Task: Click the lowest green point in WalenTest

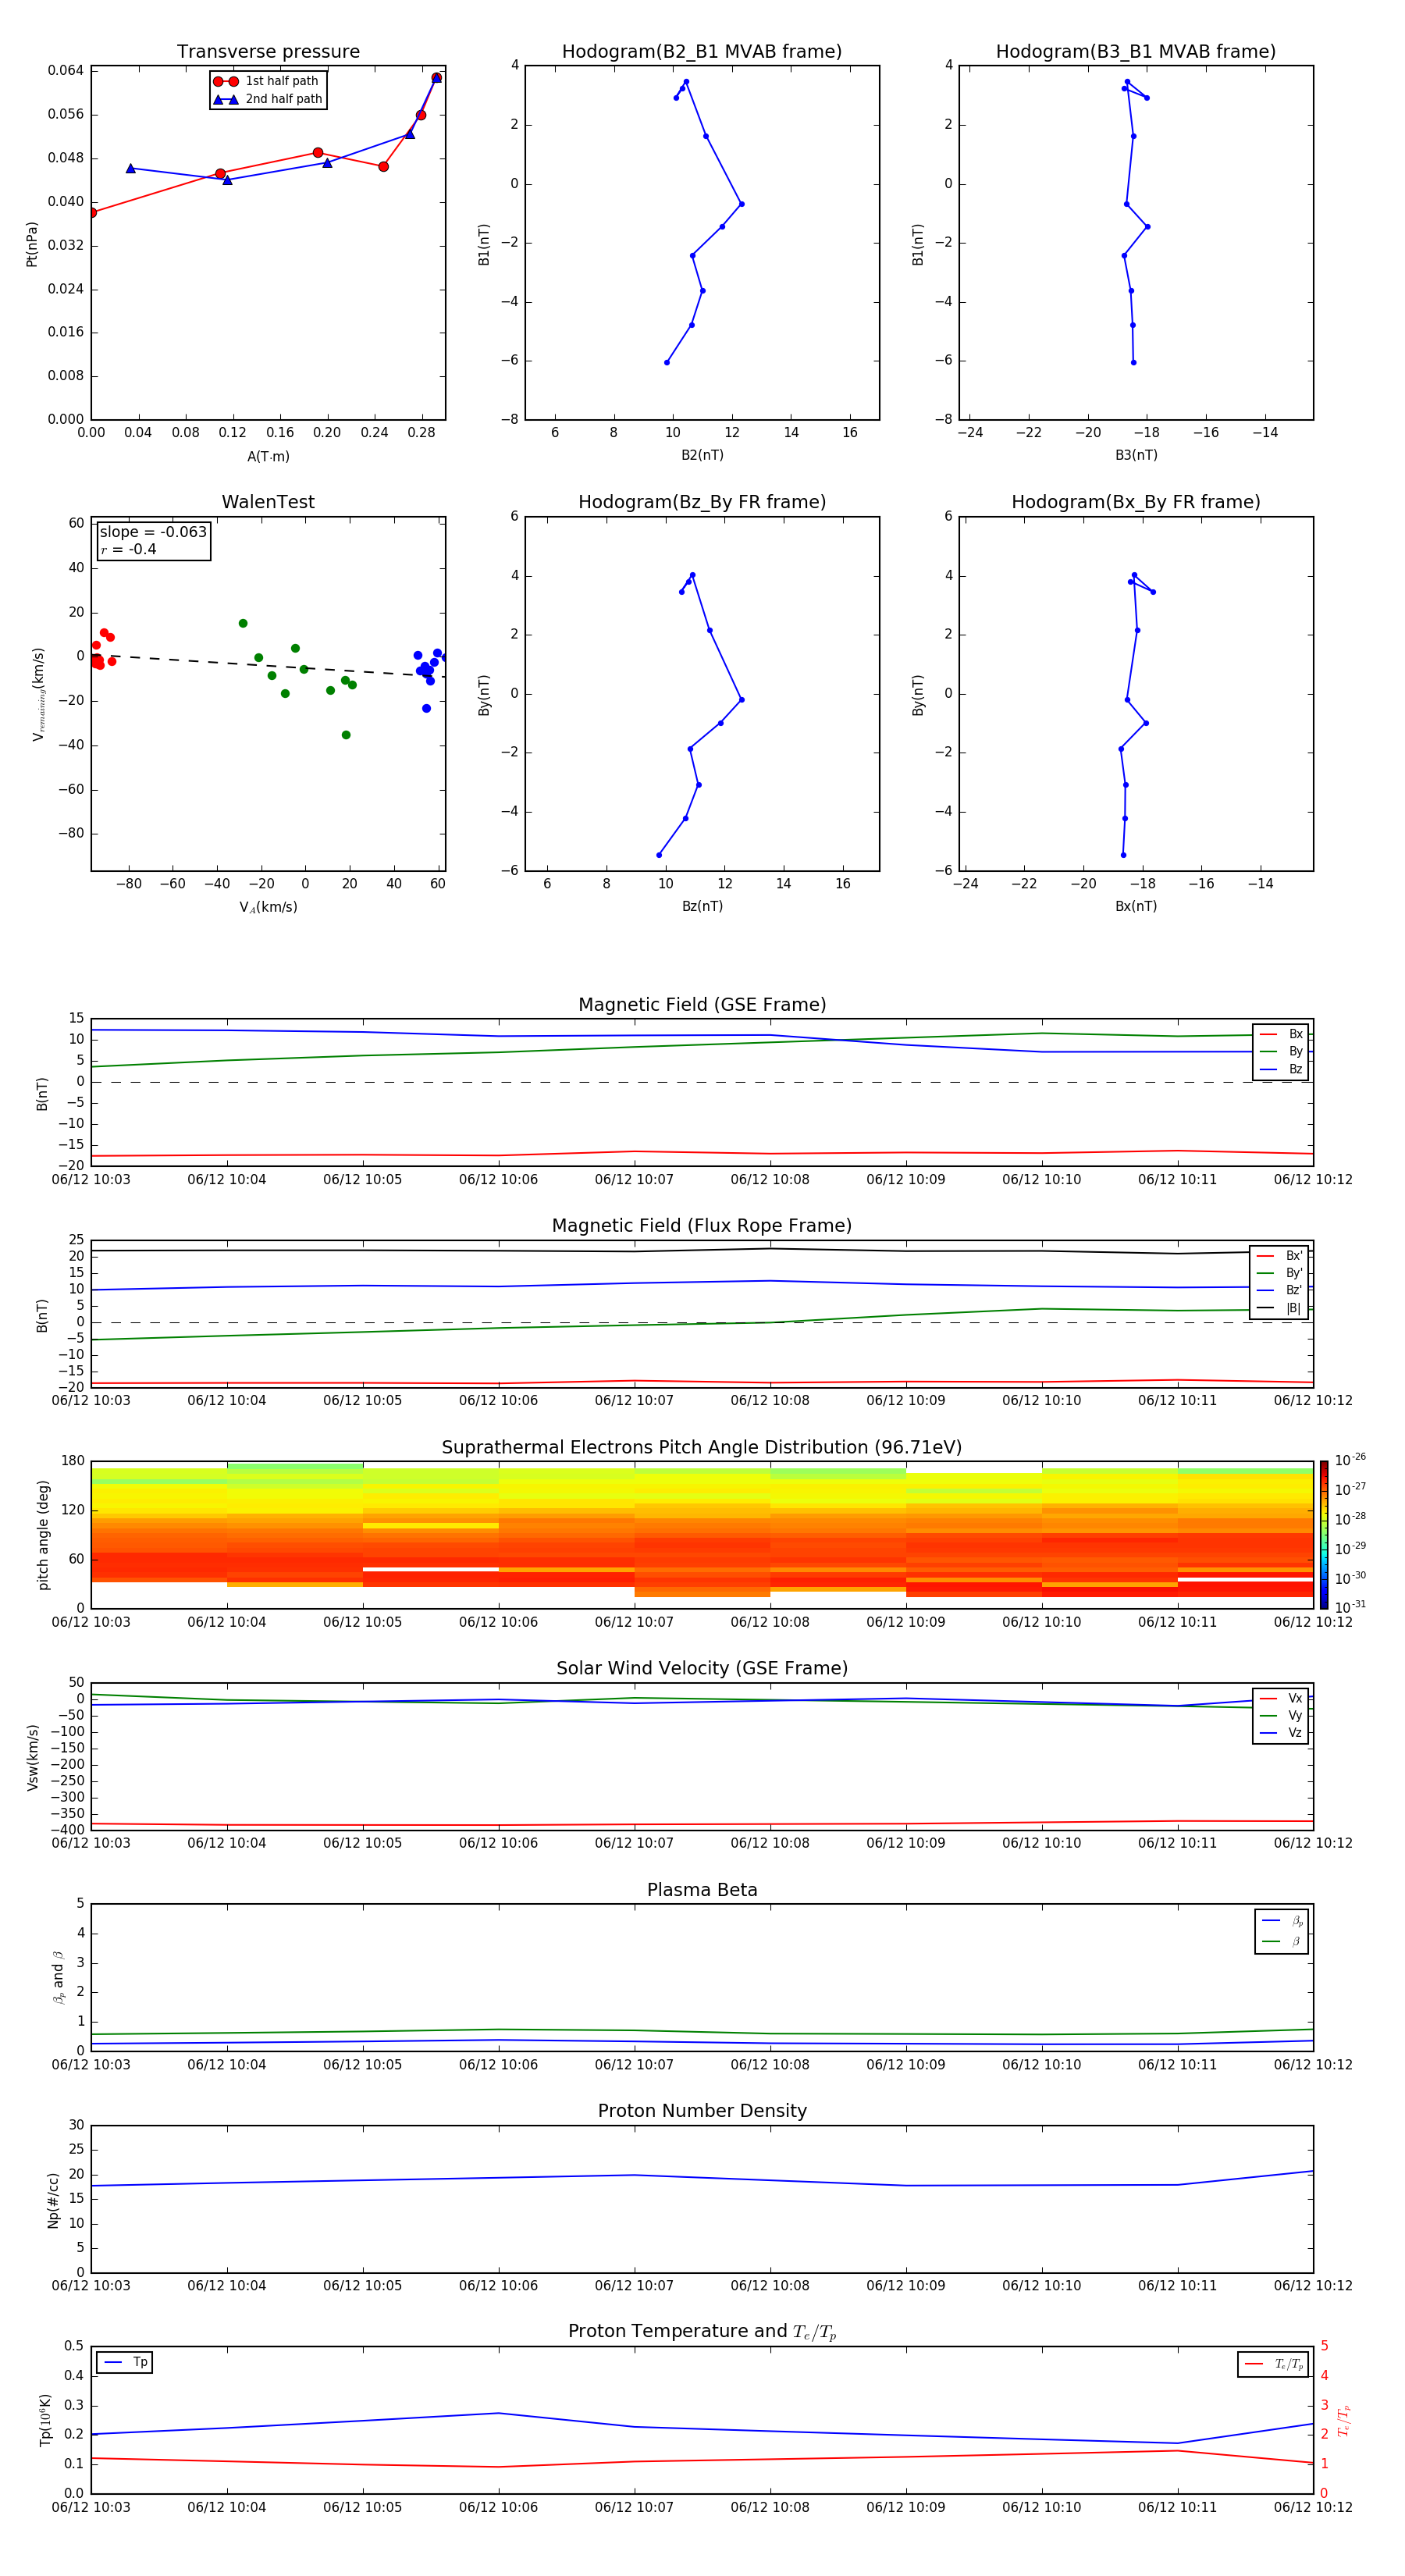Action: (346, 735)
